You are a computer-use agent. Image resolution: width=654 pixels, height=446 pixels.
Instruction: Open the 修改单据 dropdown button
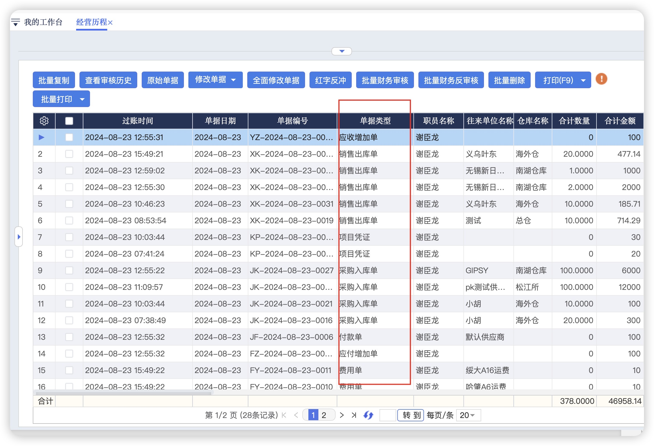coord(215,80)
